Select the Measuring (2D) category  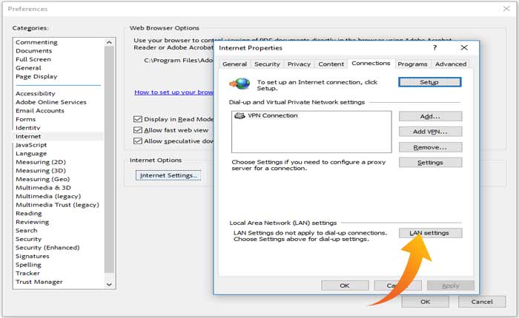click(x=41, y=162)
